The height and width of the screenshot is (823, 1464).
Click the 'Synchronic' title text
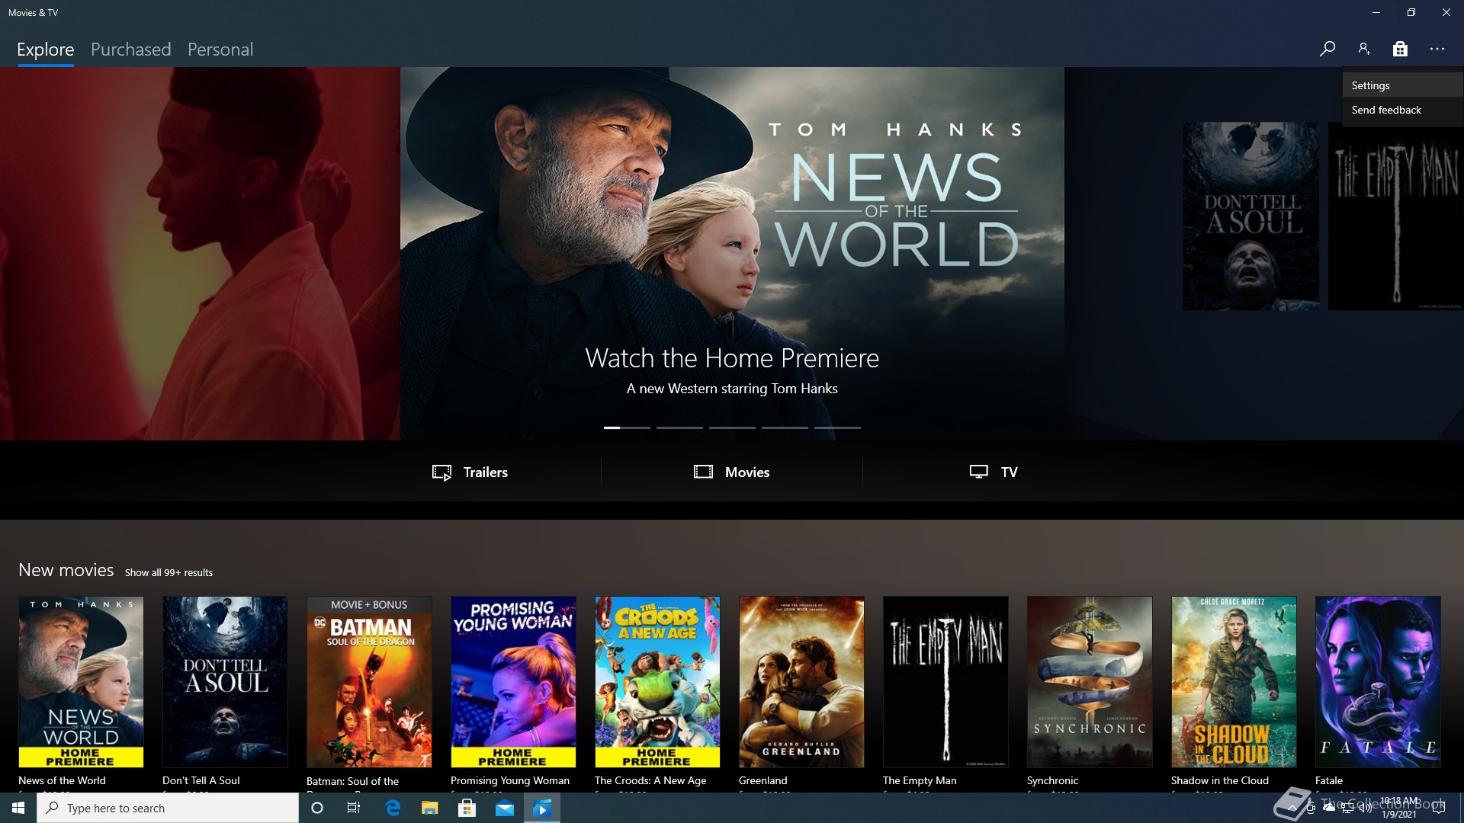pyautogui.click(x=1052, y=780)
